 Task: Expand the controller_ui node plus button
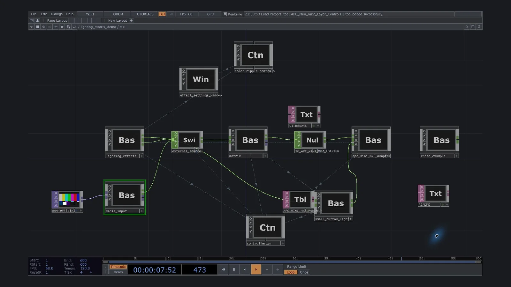pos(283,243)
